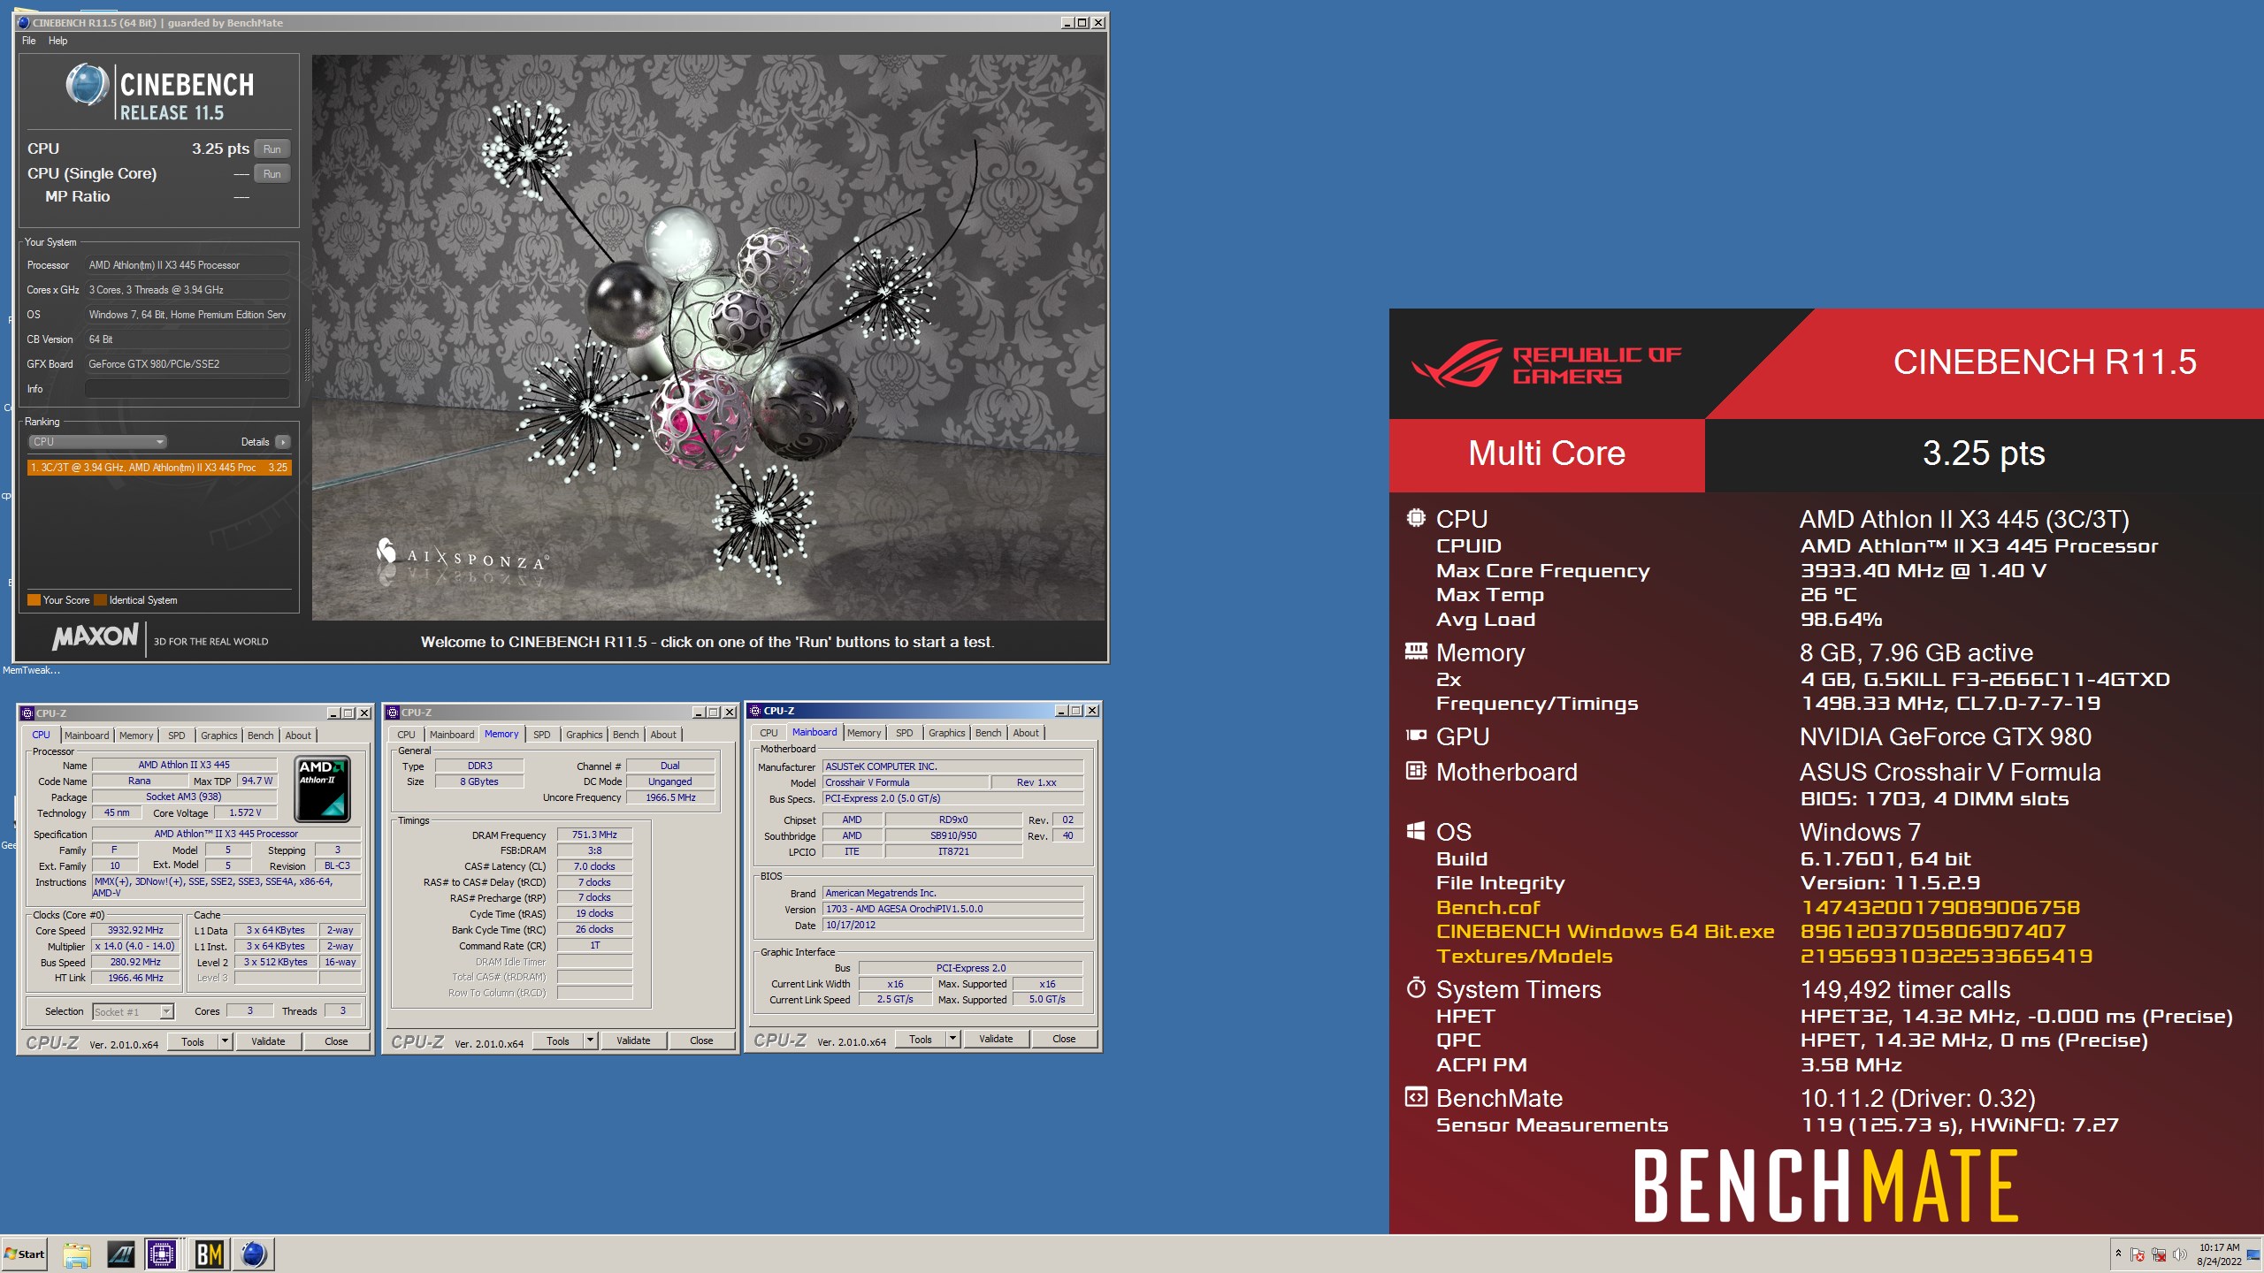Click the CPU-Z Memory window's title bar icon
Viewport: 2264px width, 1273px height.
[393, 713]
